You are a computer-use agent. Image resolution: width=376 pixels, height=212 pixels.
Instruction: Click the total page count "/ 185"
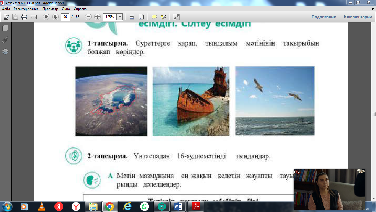[75, 17]
